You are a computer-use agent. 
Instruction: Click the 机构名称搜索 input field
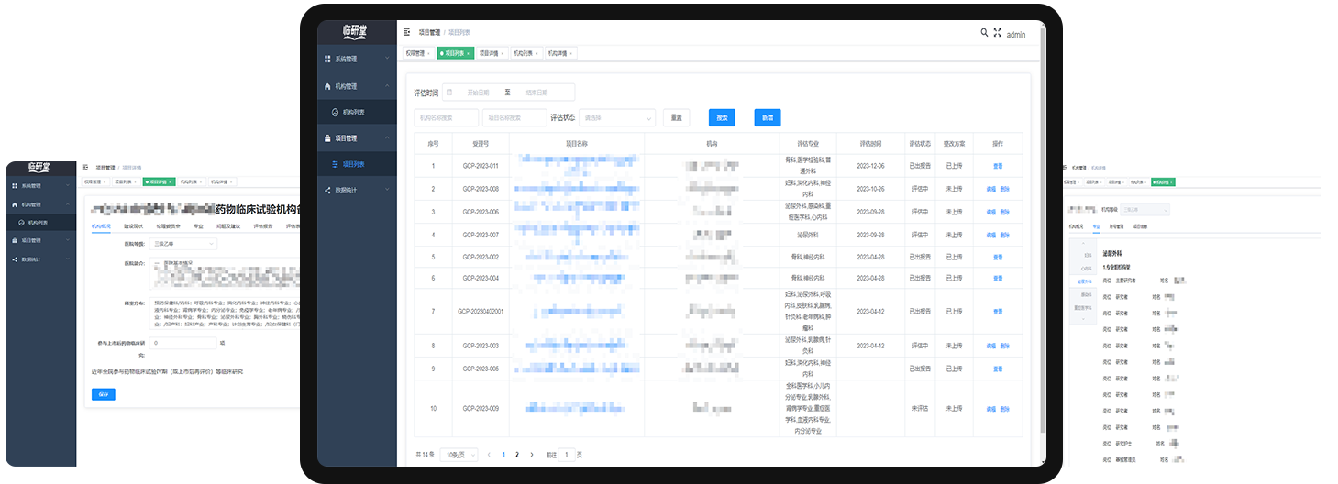tap(447, 117)
